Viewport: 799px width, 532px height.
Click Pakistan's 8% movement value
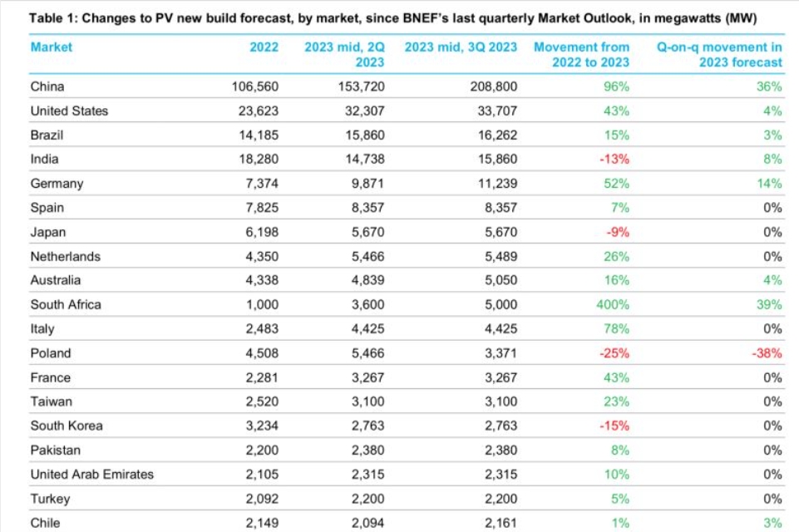click(x=620, y=450)
